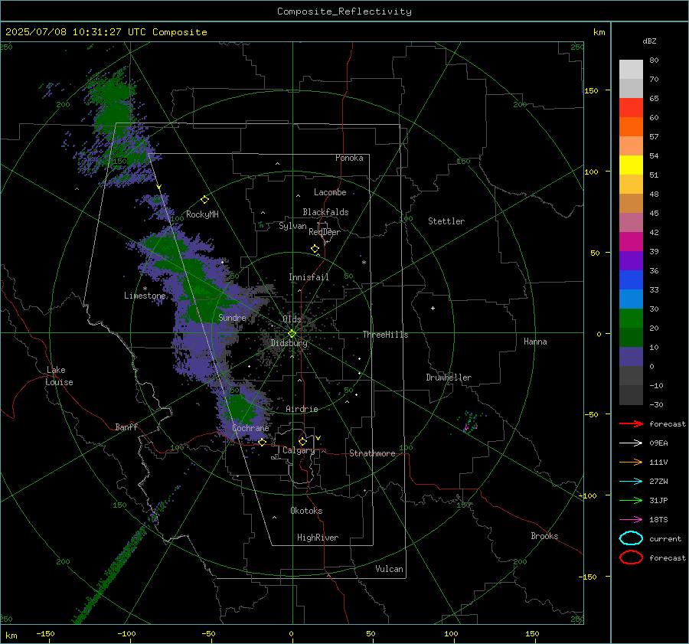Click the Lacombe city label
689x644 pixels.
click(330, 192)
